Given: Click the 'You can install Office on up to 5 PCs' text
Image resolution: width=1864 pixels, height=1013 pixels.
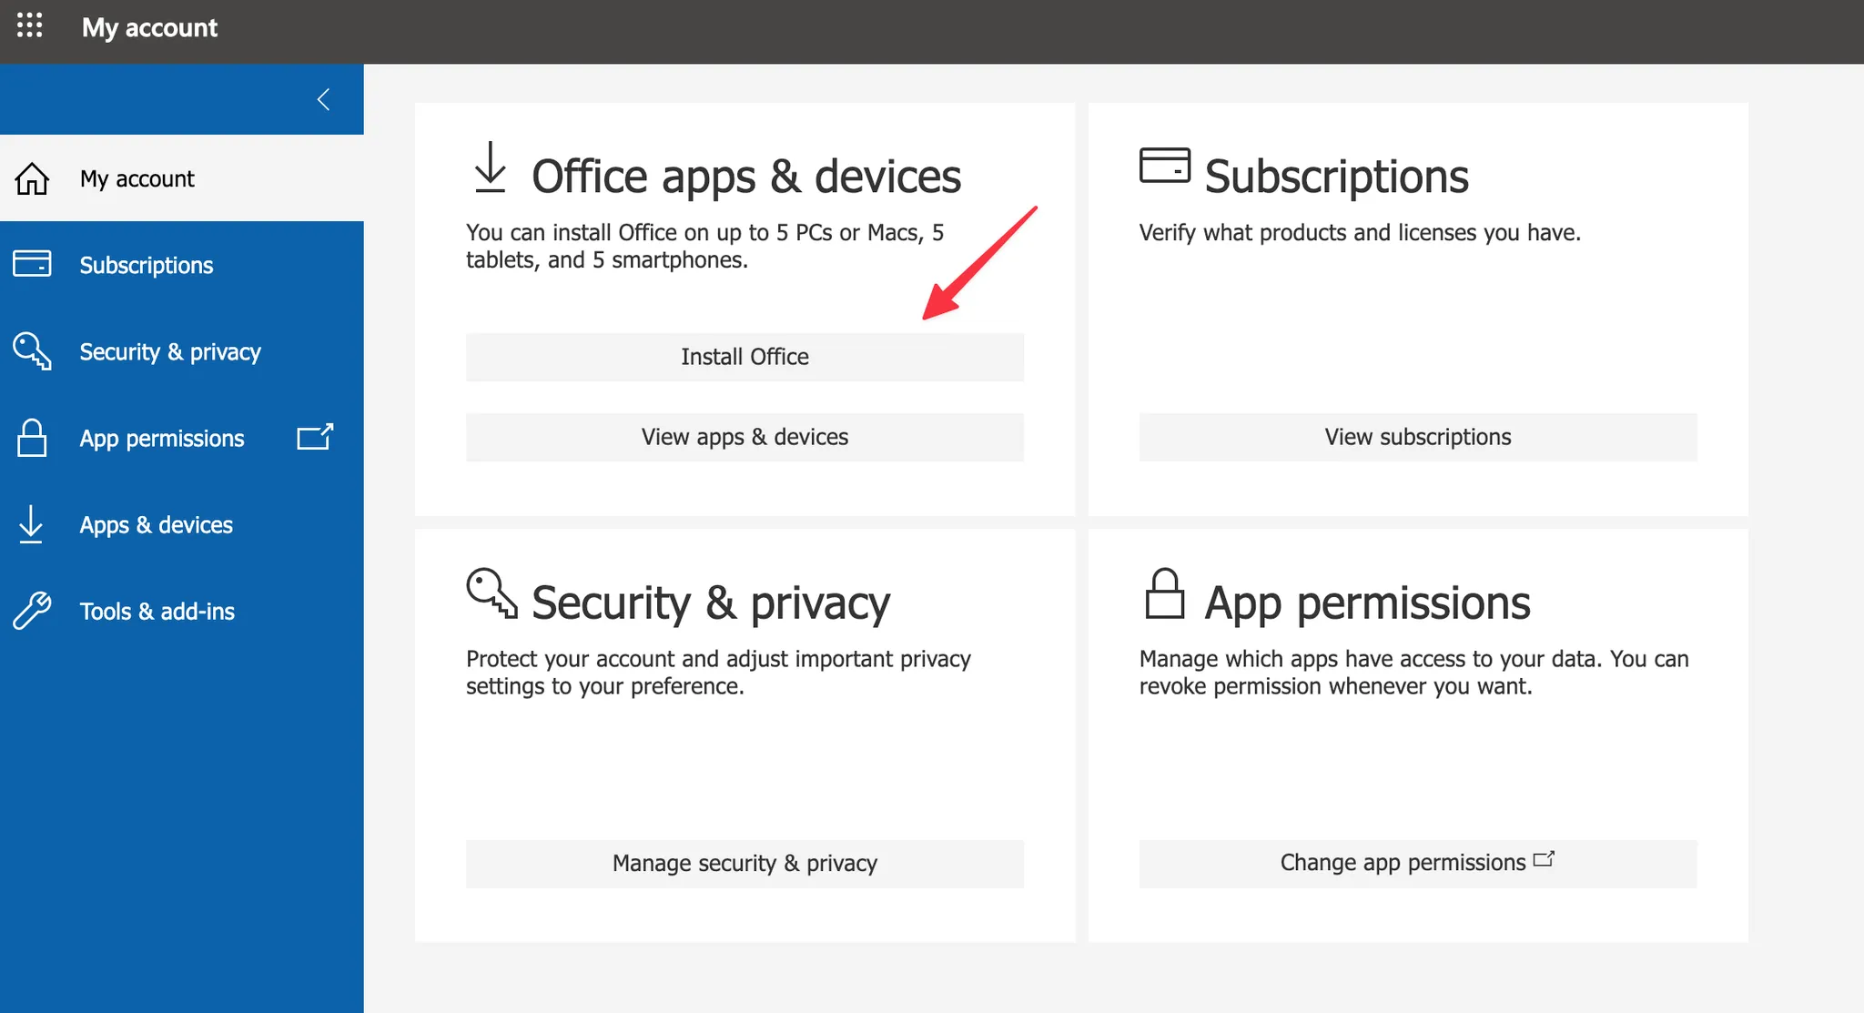Looking at the screenshot, I should pos(705,246).
